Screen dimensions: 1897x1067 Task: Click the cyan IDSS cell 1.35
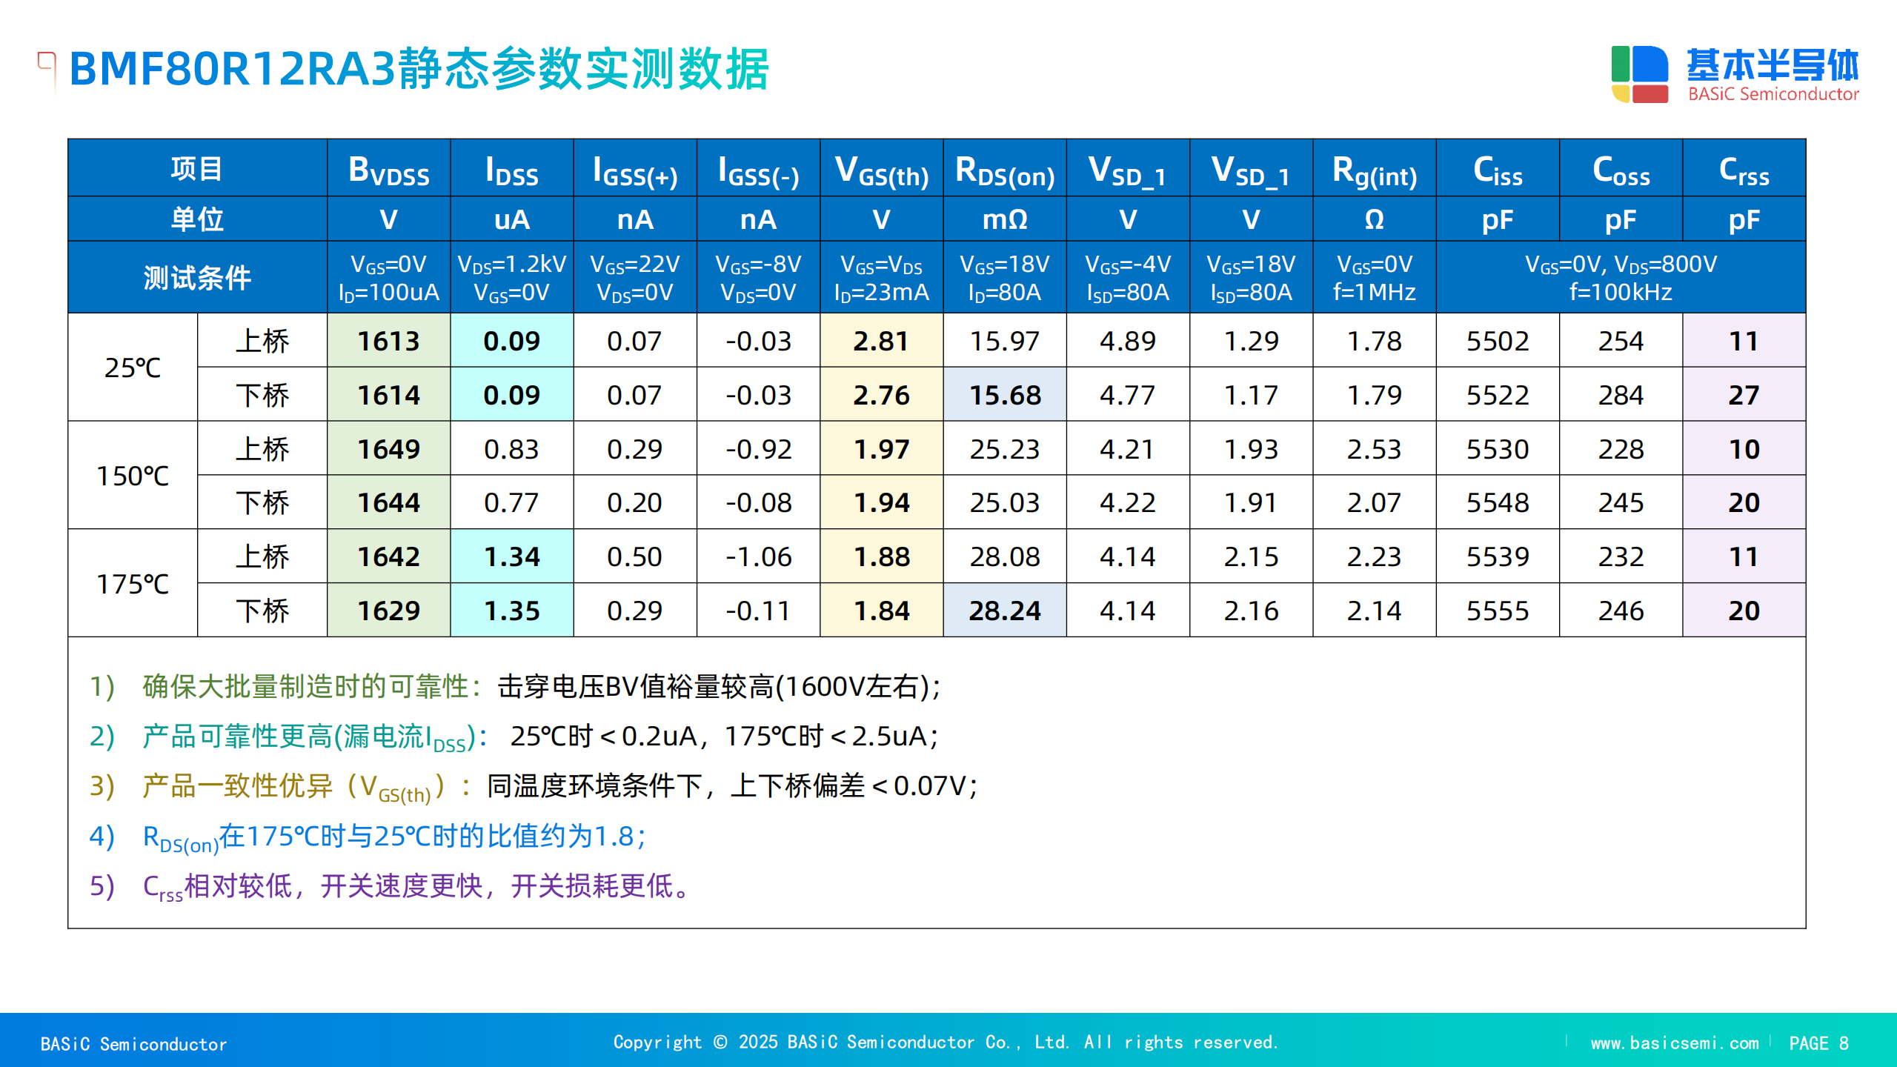(x=511, y=611)
